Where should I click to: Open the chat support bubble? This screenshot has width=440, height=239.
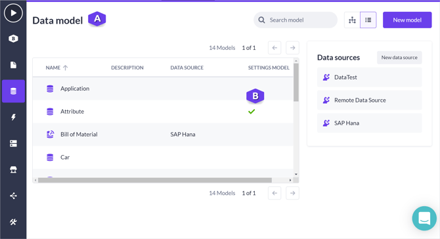[424, 218]
